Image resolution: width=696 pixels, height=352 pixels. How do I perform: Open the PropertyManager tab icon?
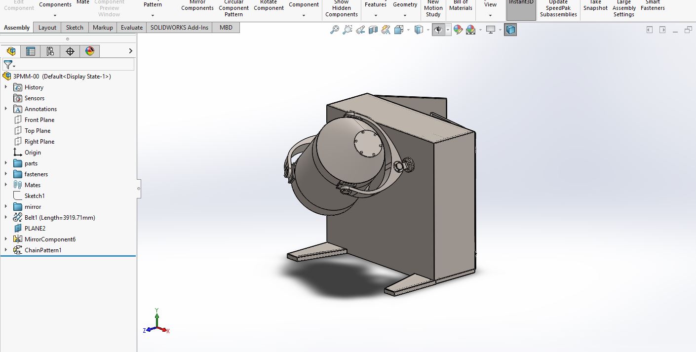tap(31, 51)
